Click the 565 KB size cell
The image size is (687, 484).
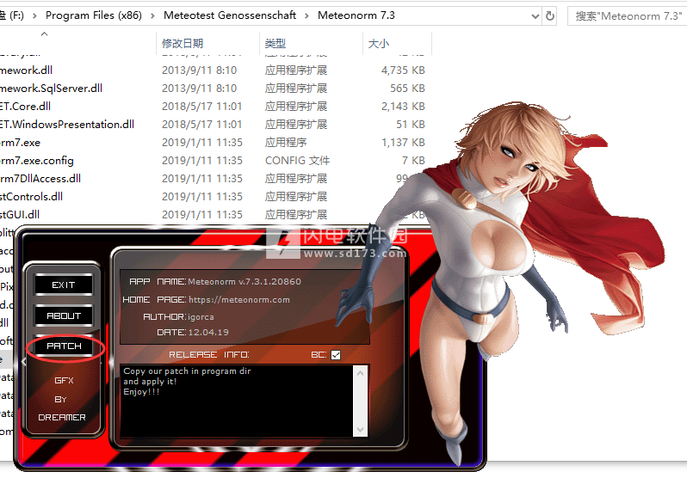(407, 89)
